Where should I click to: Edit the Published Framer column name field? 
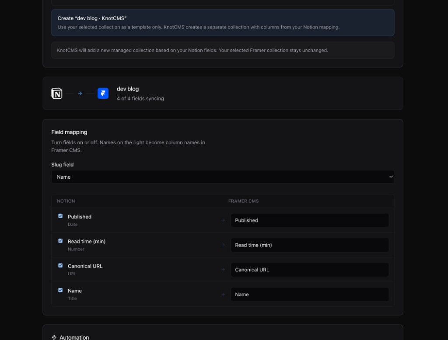pyautogui.click(x=310, y=220)
